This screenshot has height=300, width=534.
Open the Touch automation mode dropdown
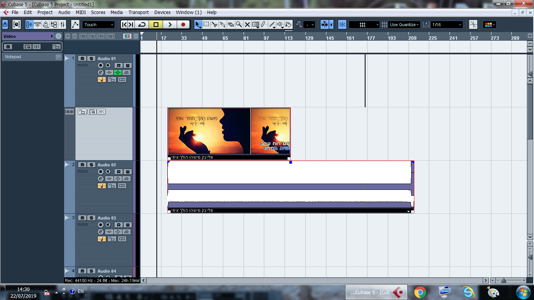pyautogui.click(x=99, y=25)
